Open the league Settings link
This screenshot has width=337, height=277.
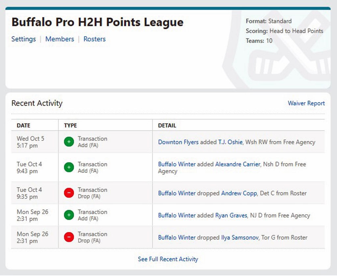coord(24,39)
